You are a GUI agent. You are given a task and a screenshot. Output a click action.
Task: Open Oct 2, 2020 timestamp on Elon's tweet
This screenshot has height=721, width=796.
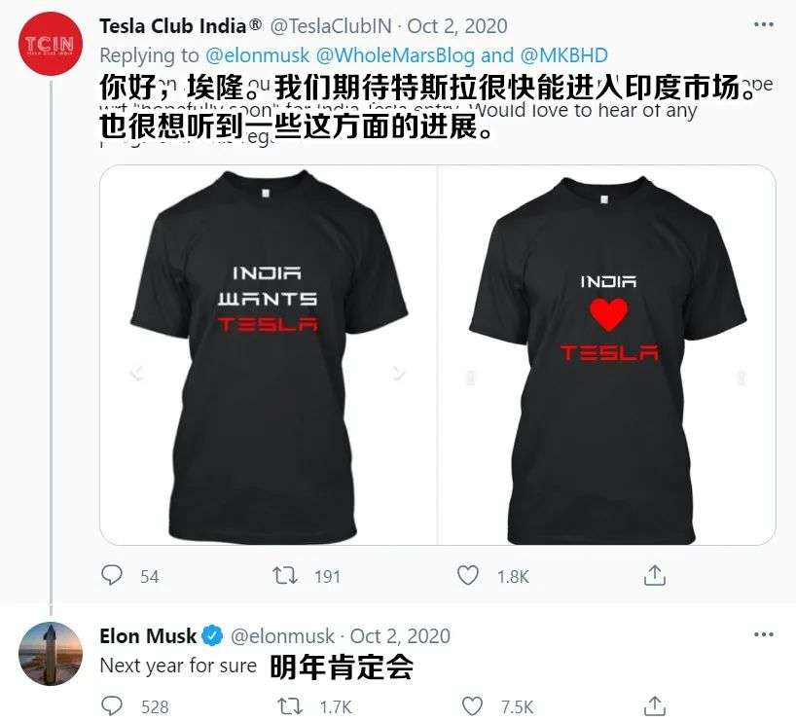click(x=400, y=635)
